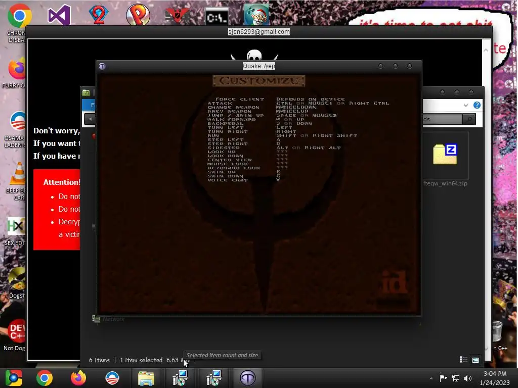The image size is (518, 388).
Task: Select the Keyboard Look binding row
Action: 247,168
